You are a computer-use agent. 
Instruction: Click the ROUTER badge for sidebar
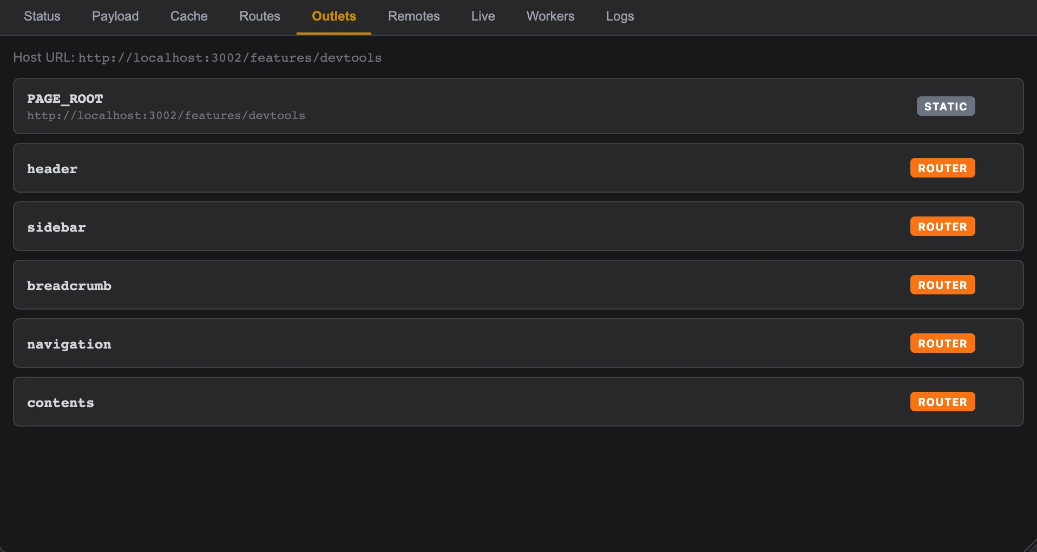tap(942, 227)
